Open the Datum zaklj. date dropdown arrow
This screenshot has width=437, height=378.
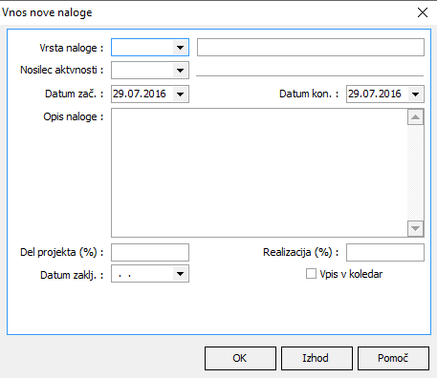pyautogui.click(x=180, y=274)
